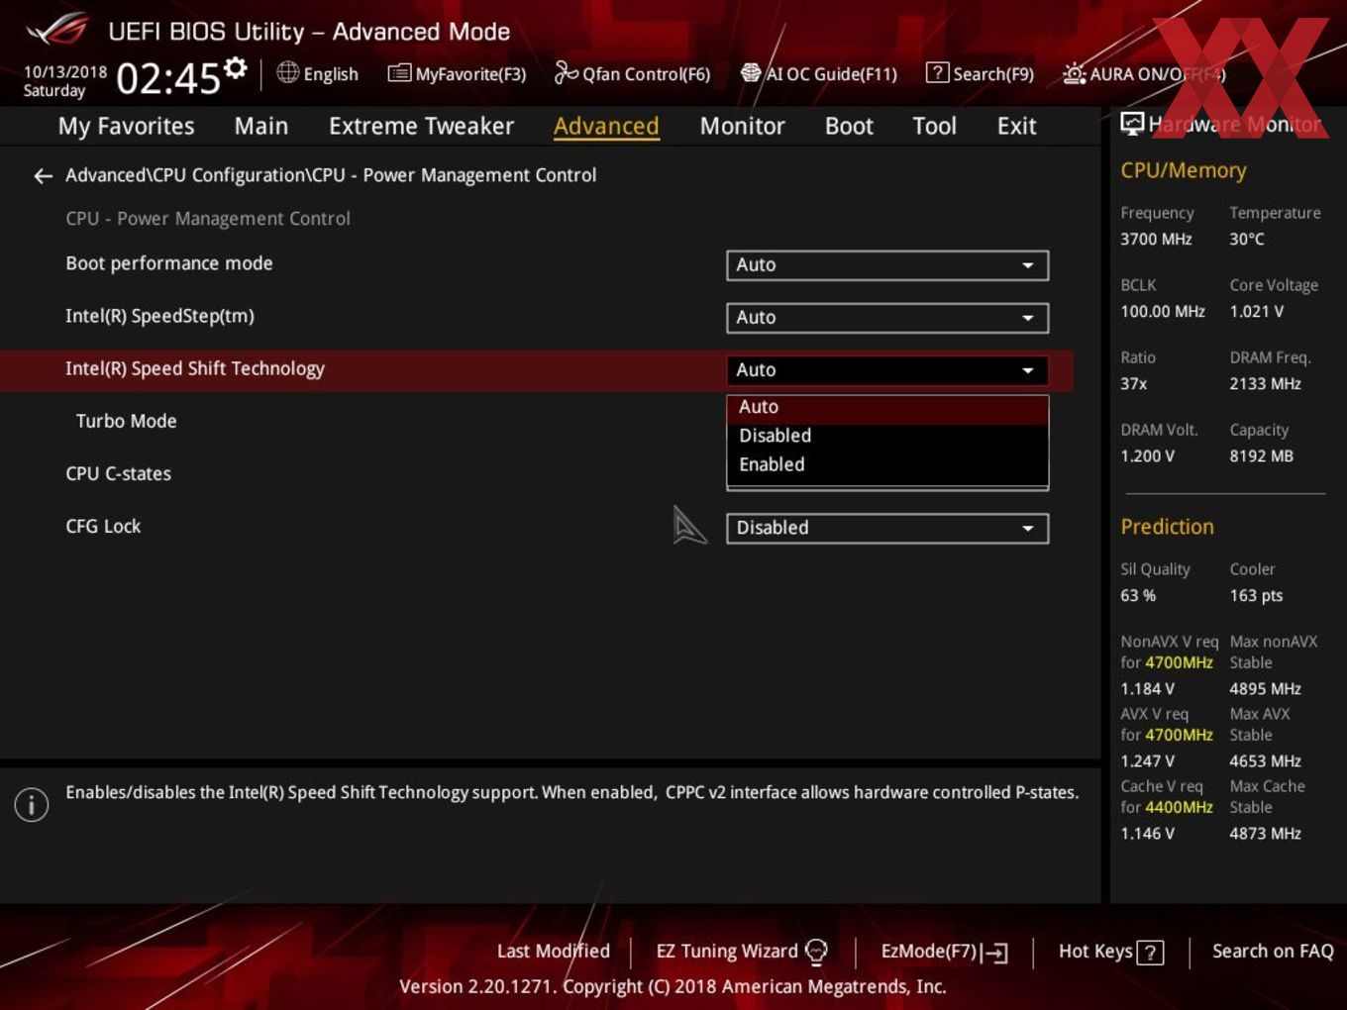Click the 3700 MHz frequency value
The image size is (1347, 1010).
point(1156,239)
